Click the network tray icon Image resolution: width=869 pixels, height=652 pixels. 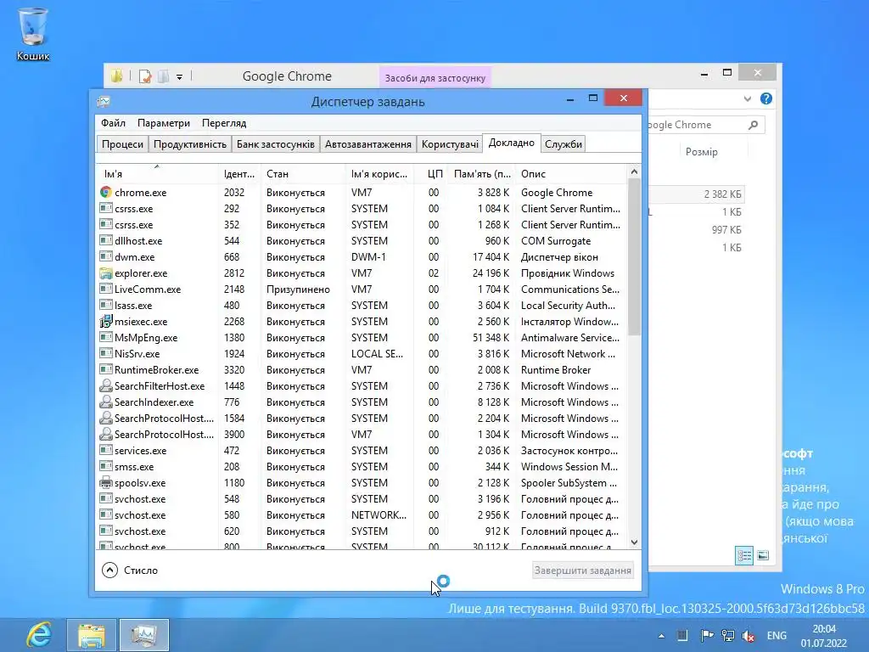click(x=727, y=636)
